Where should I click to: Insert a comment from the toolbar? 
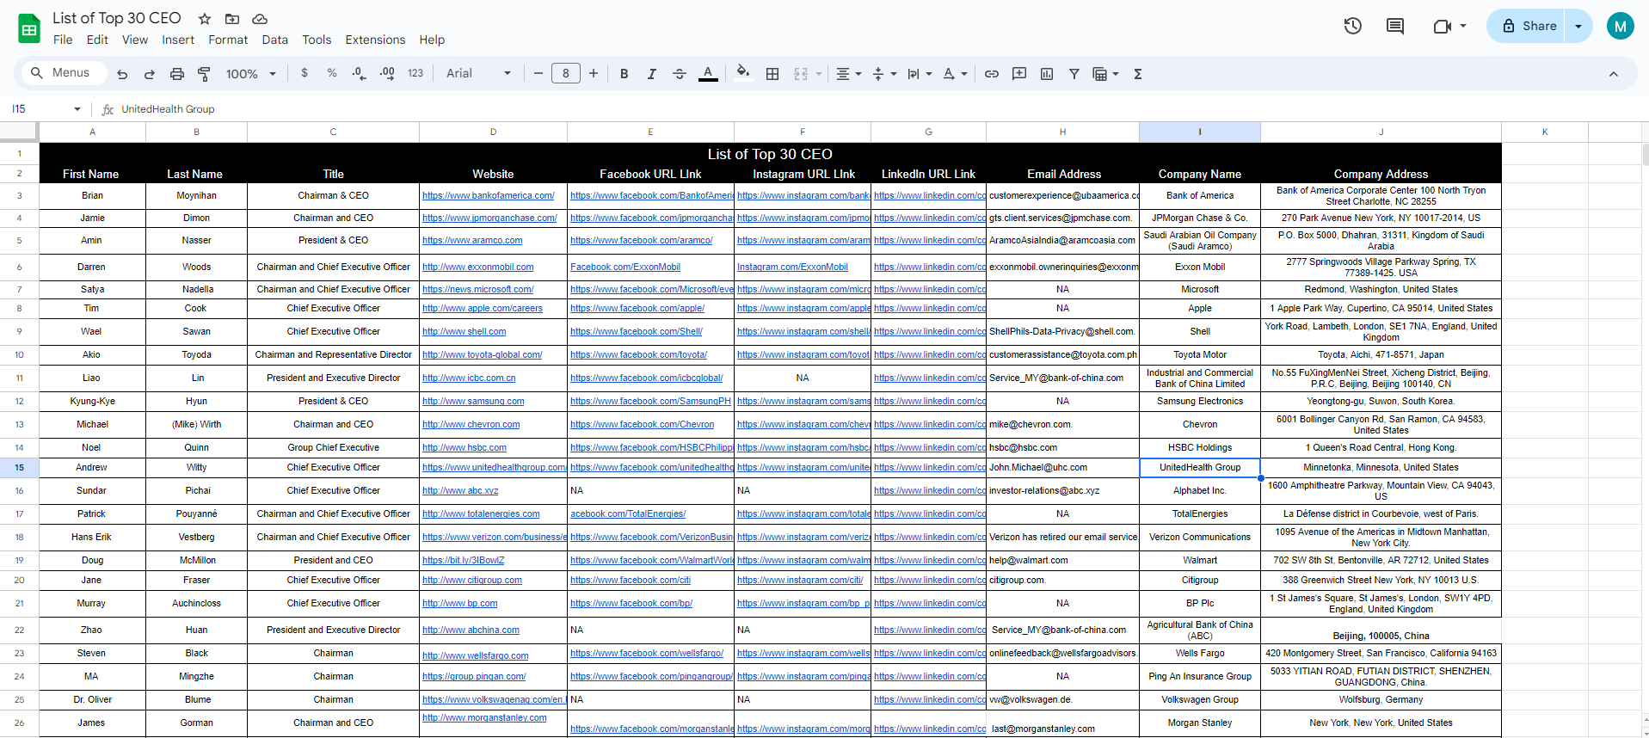[1019, 74]
